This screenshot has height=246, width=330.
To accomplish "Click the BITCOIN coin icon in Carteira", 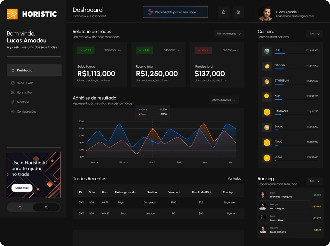I will pyautogui.click(x=267, y=66).
